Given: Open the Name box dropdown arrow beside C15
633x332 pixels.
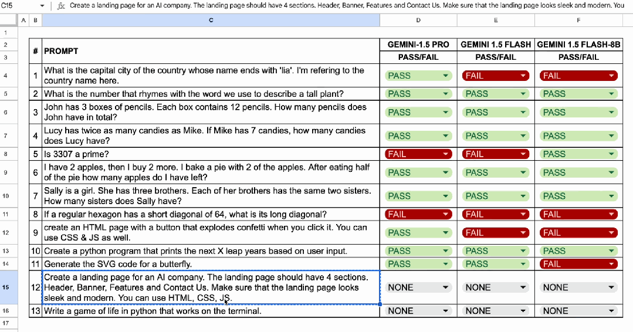Looking at the screenshot, I should click(42, 6).
